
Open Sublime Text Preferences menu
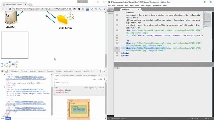tap(157, 5)
